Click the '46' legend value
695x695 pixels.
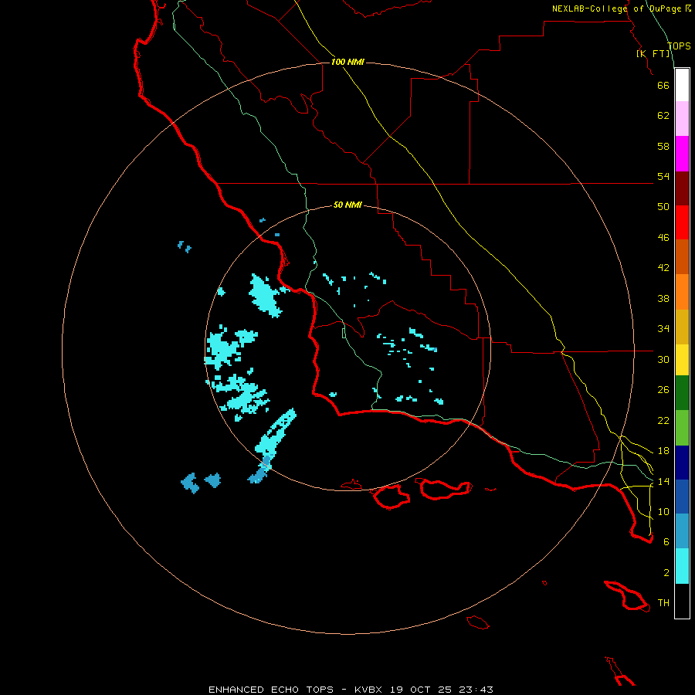[663, 238]
